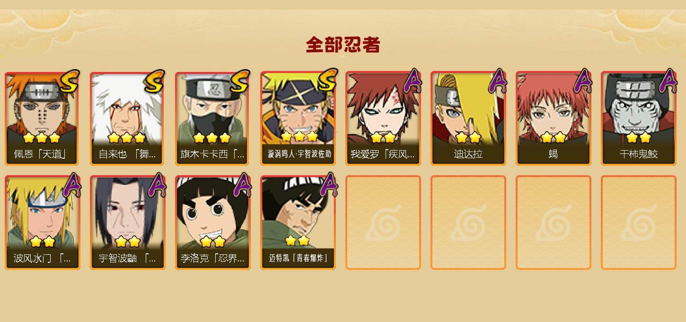Click the S-rank badge on 佩恩 card
Viewport: 686px width, 322px height.
[69, 81]
